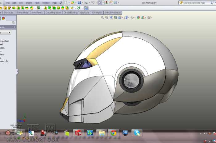
Task: Open the View menu
Action: point(21,3)
